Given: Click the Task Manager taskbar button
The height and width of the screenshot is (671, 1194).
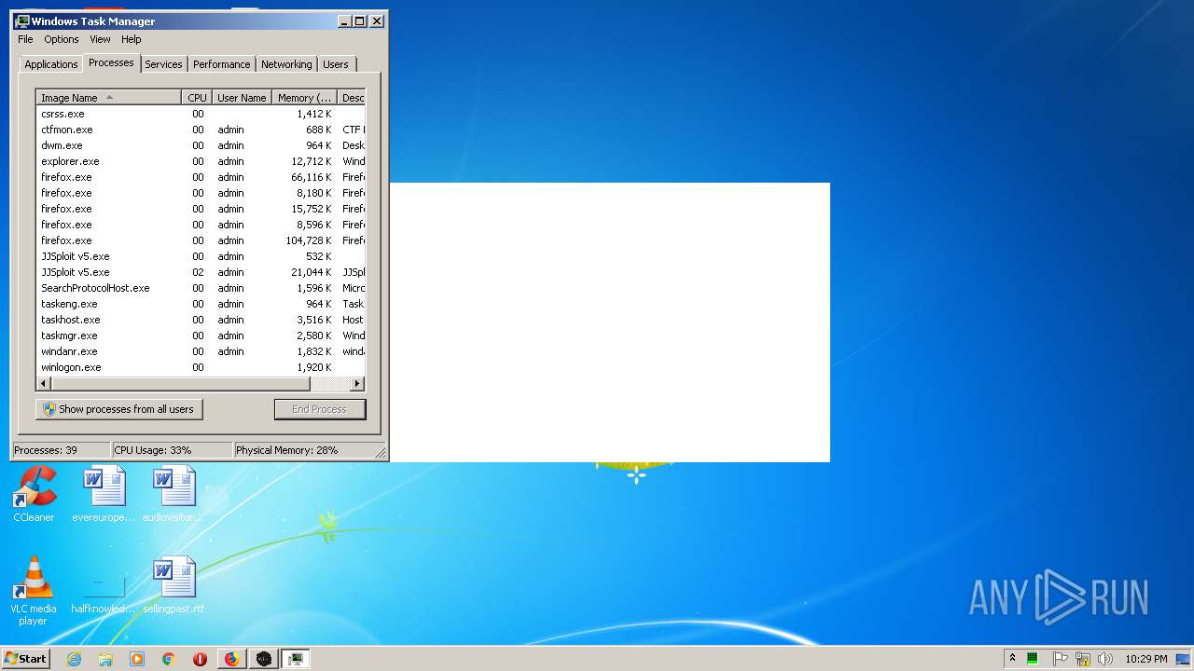Looking at the screenshot, I should [296, 659].
